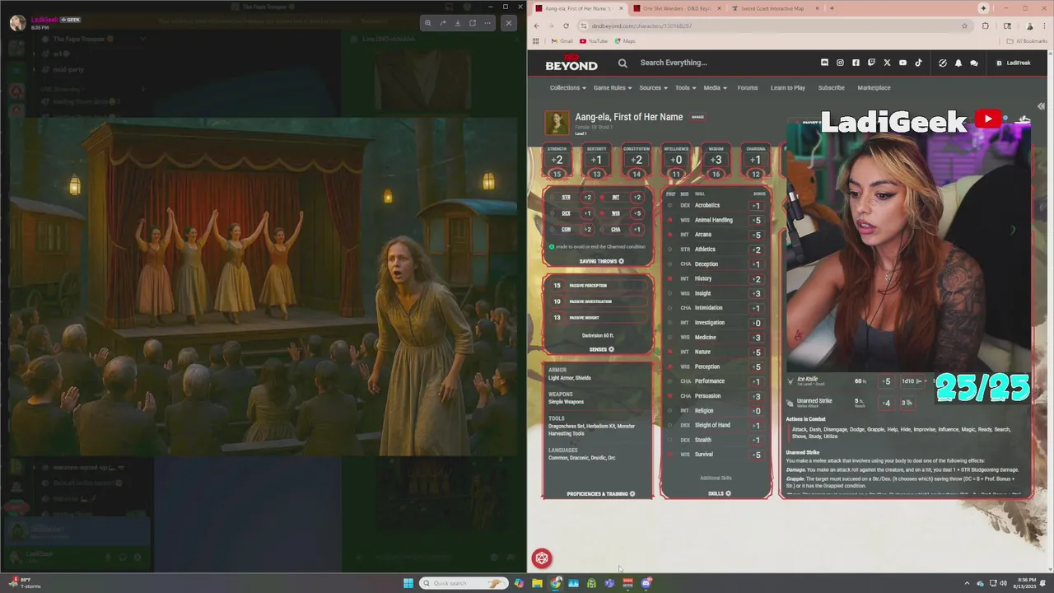Open the Marketplace menu link
The width and height of the screenshot is (1054, 593).
(874, 87)
